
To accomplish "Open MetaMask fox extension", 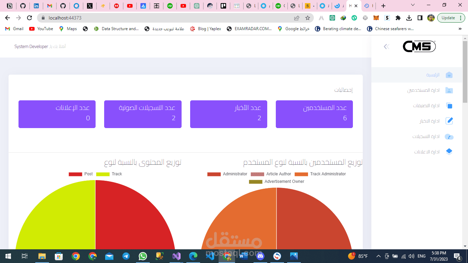I will (376, 18).
